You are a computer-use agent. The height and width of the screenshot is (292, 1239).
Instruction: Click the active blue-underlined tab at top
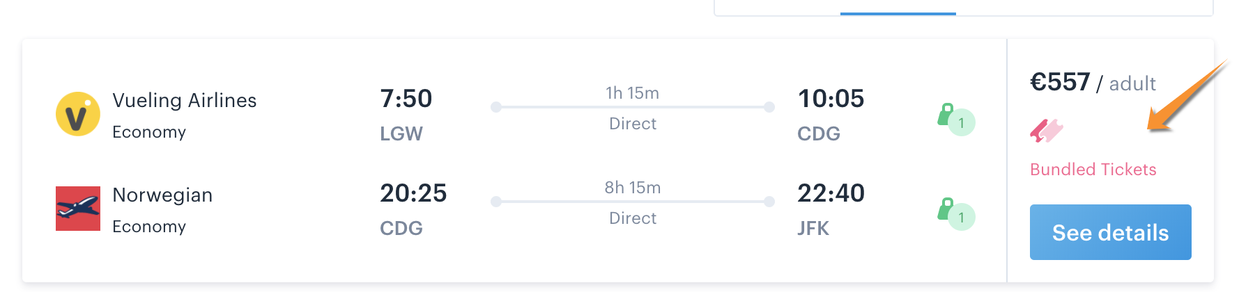[898, 7]
